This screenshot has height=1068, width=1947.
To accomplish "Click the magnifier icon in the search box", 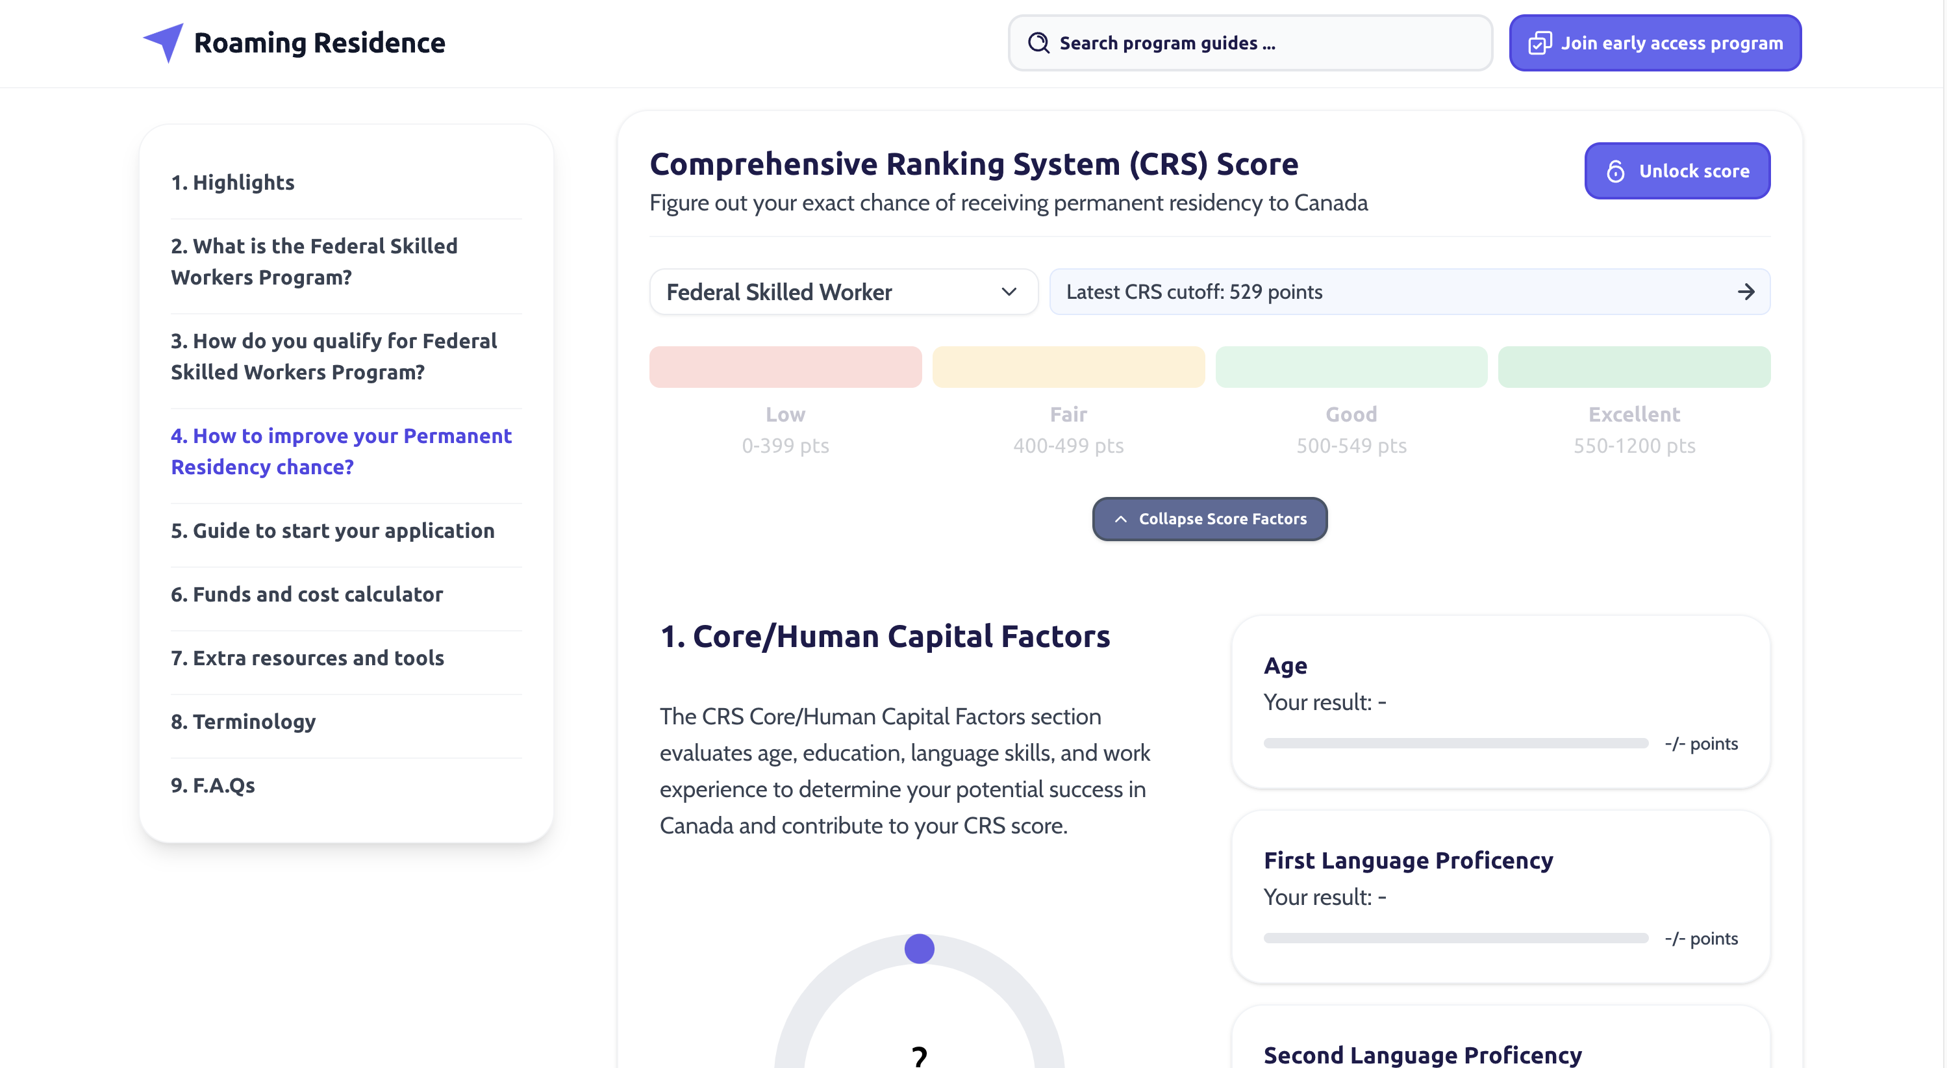I will coord(1038,43).
